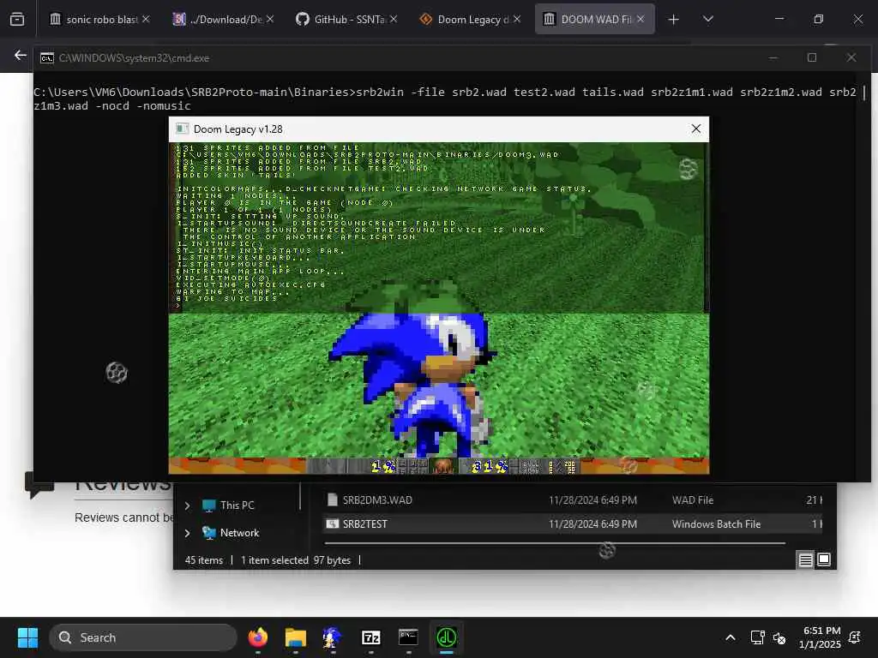Click the taskbar Search box
The height and width of the screenshot is (658, 878).
[x=143, y=637]
